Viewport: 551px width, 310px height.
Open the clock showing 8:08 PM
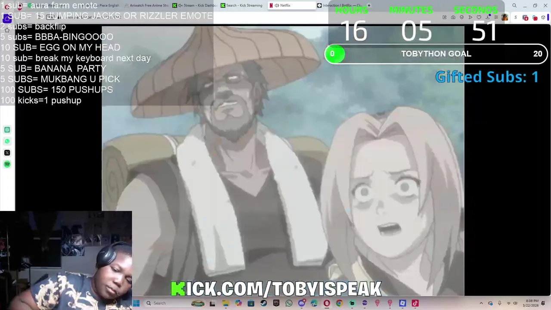click(531, 303)
